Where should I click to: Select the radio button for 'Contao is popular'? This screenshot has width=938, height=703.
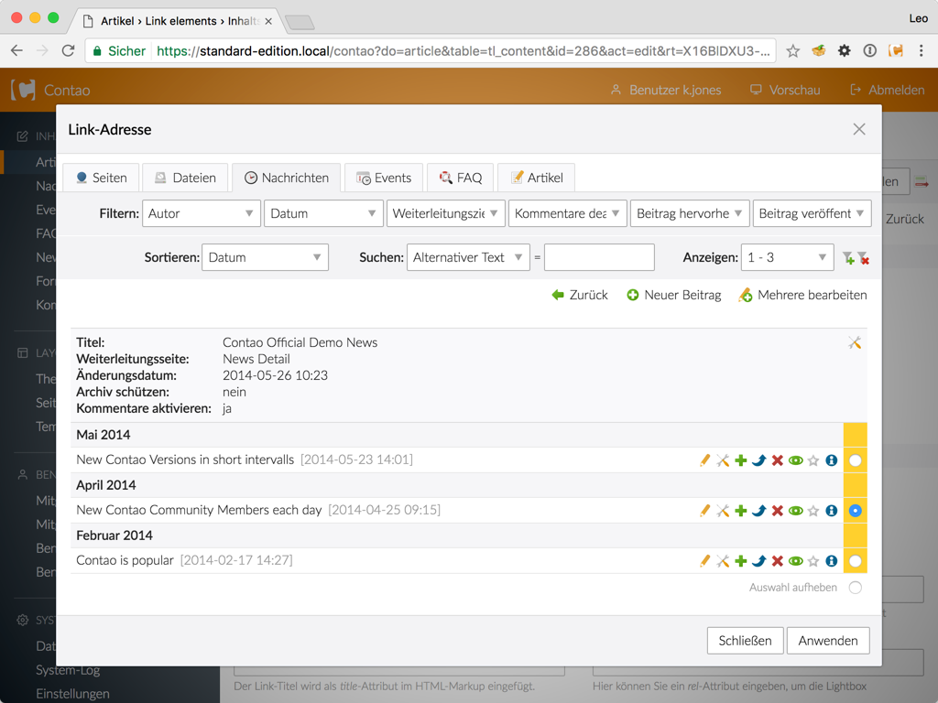[856, 561]
